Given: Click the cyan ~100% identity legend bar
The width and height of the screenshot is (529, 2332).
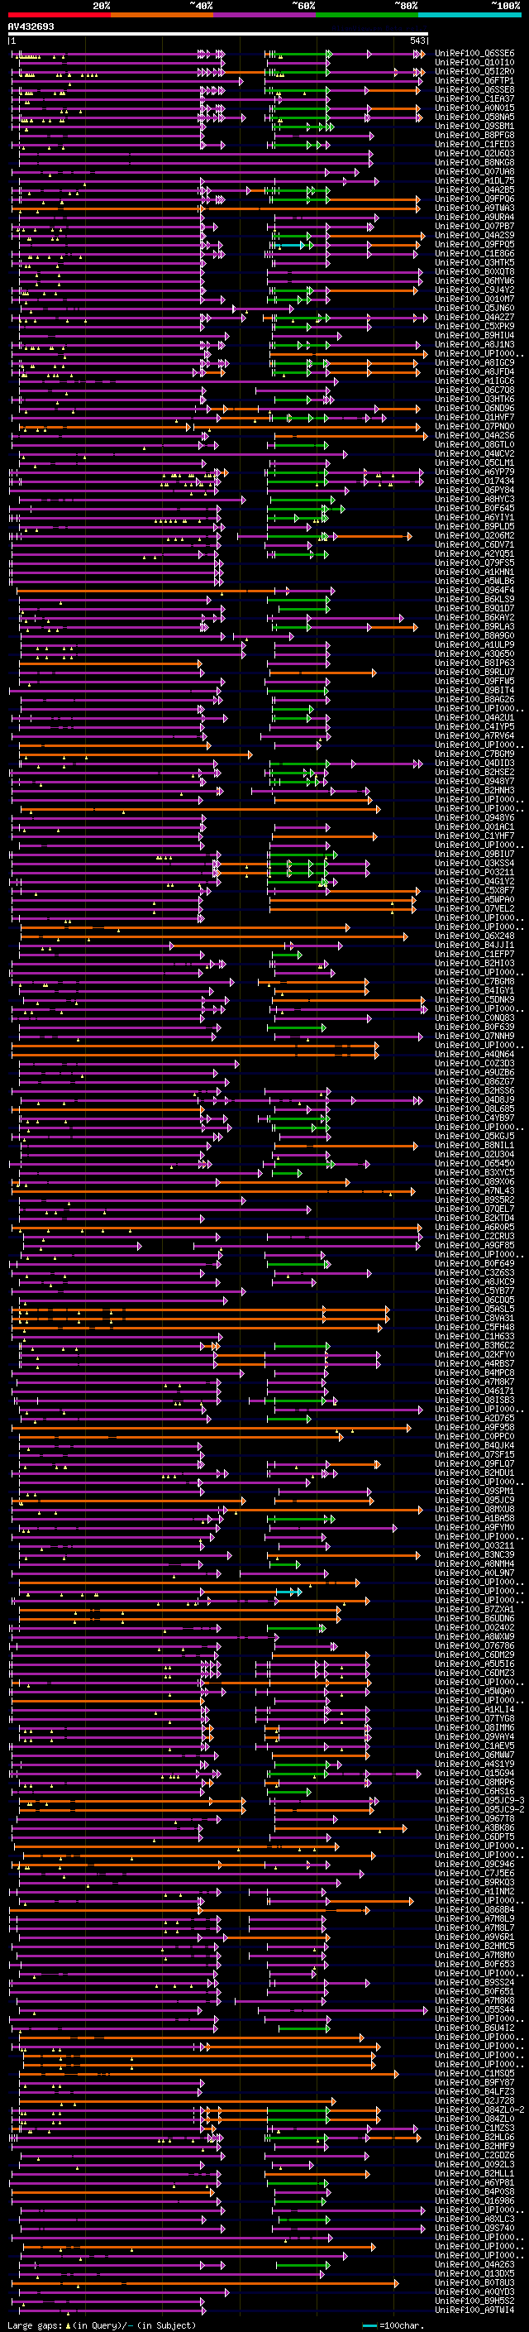Looking at the screenshot, I should click(469, 15).
